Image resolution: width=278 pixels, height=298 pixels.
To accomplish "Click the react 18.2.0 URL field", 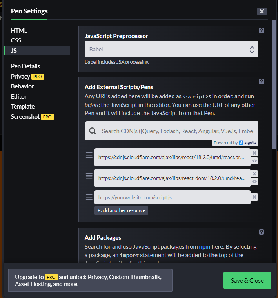I will point(172,157).
